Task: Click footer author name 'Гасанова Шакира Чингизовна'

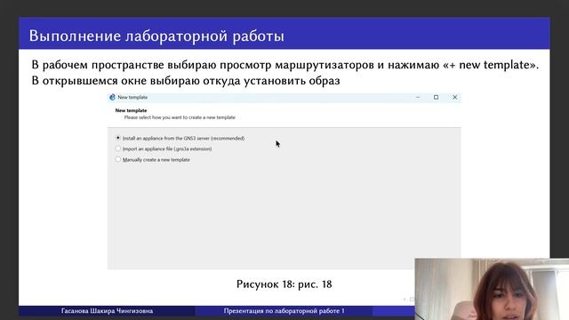Action: [107, 311]
